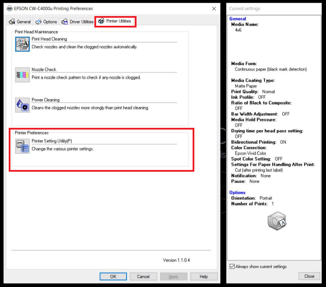Close the Current settings panel with Close button
326x287 pixels.
pos(309,276)
